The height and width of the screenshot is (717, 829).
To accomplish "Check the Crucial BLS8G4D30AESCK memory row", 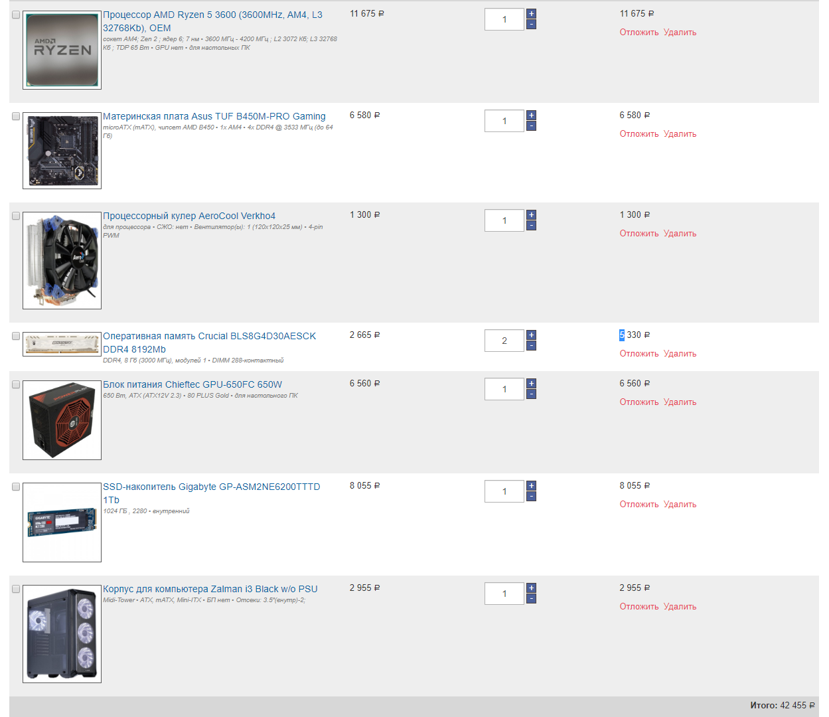I will tap(16, 336).
